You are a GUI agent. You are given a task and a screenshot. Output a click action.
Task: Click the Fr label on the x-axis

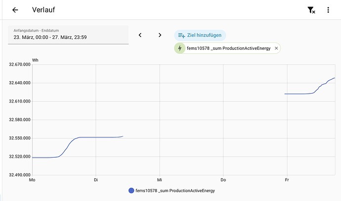pos(287,180)
